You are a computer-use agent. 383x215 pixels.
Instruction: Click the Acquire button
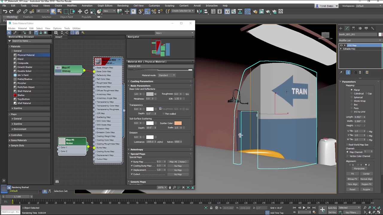366,189
